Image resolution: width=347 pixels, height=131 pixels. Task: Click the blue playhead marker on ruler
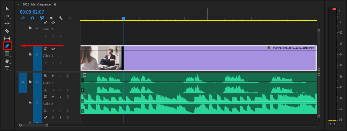click(123, 18)
